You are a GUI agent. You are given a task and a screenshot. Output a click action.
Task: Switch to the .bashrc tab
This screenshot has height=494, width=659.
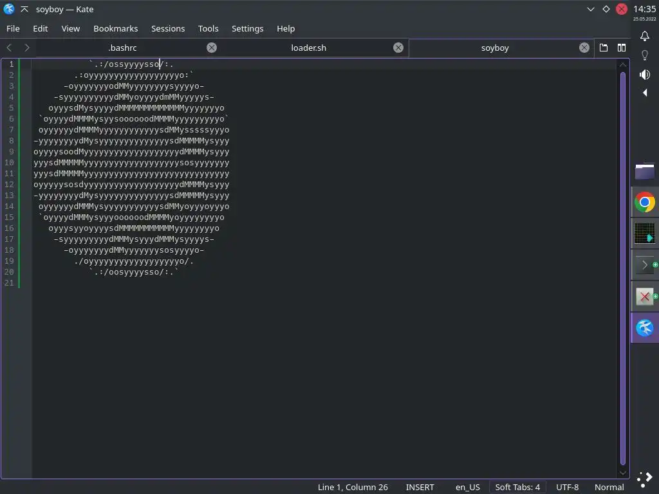pos(122,48)
